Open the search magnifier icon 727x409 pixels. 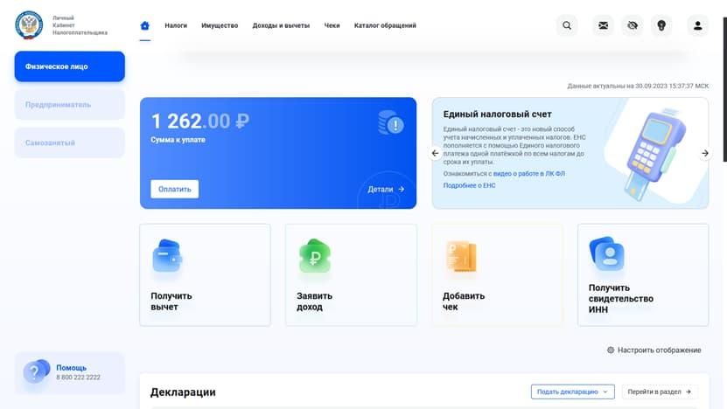[567, 25]
